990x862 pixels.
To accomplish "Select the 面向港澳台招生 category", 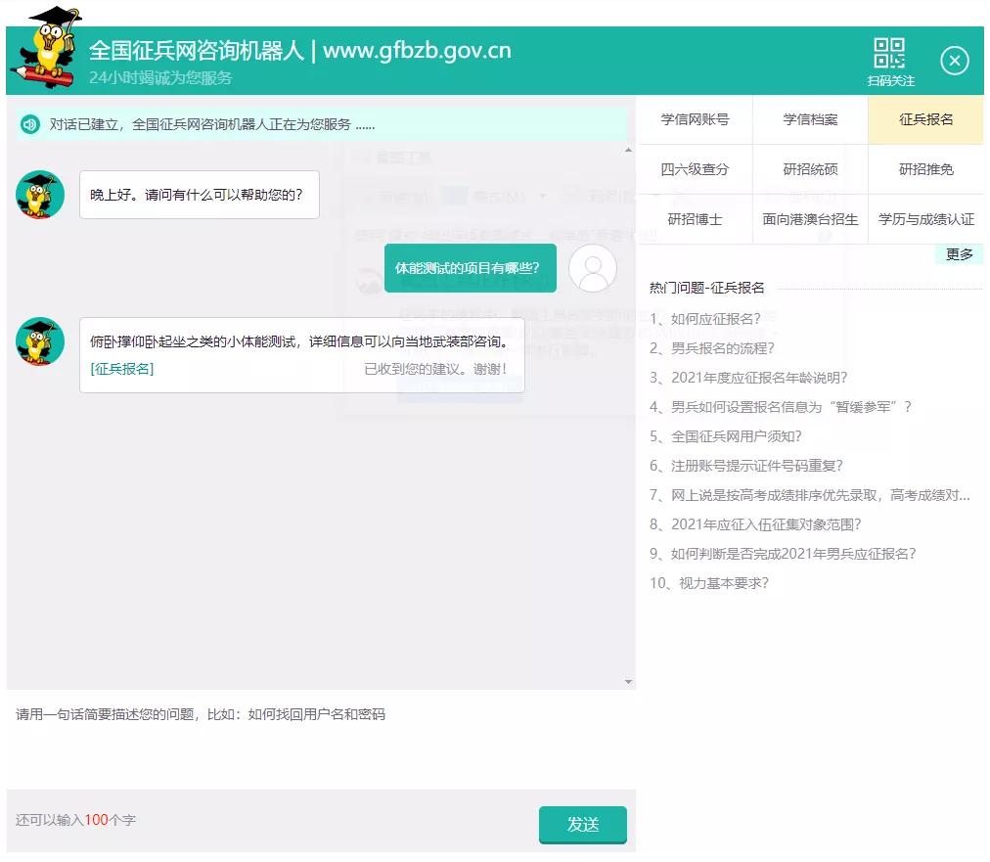I will point(809,219).
